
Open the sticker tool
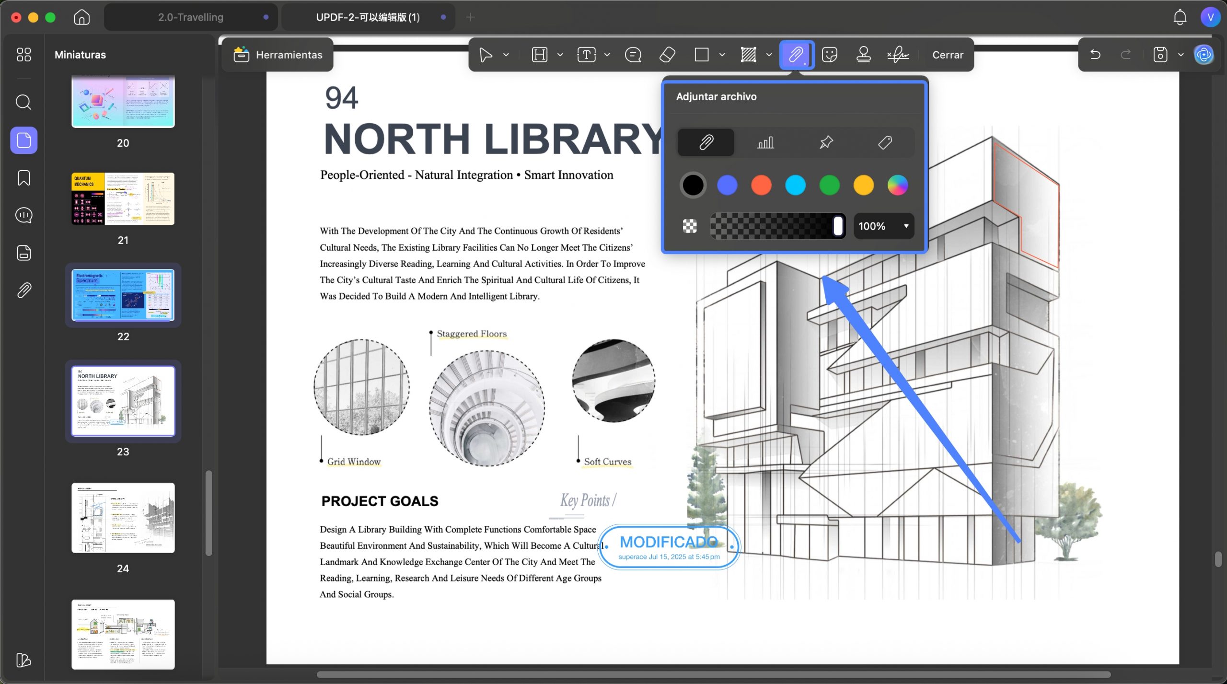pyautogui.click(x=830, y=55)
